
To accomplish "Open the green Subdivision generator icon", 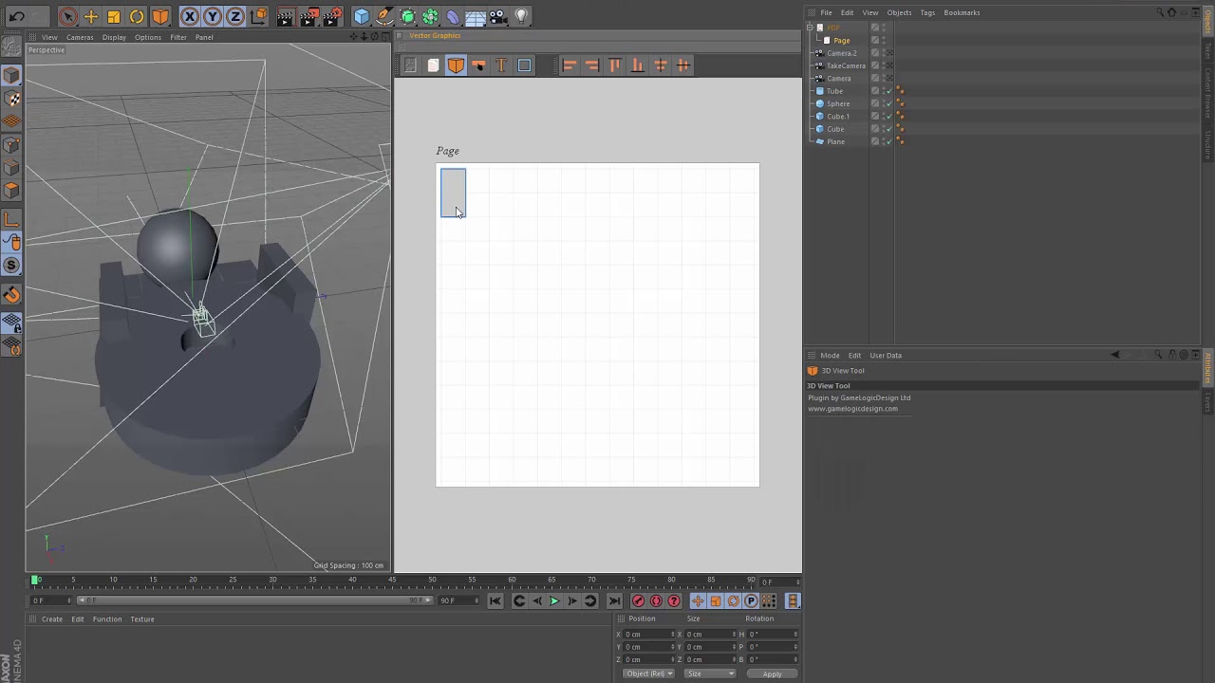I will click(407, 16).
